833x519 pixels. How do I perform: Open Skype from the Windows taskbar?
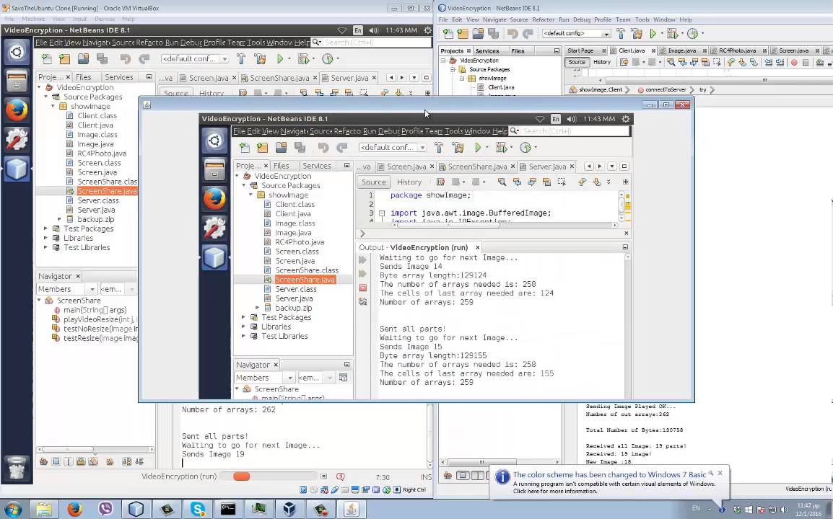[x=198, y=510]
